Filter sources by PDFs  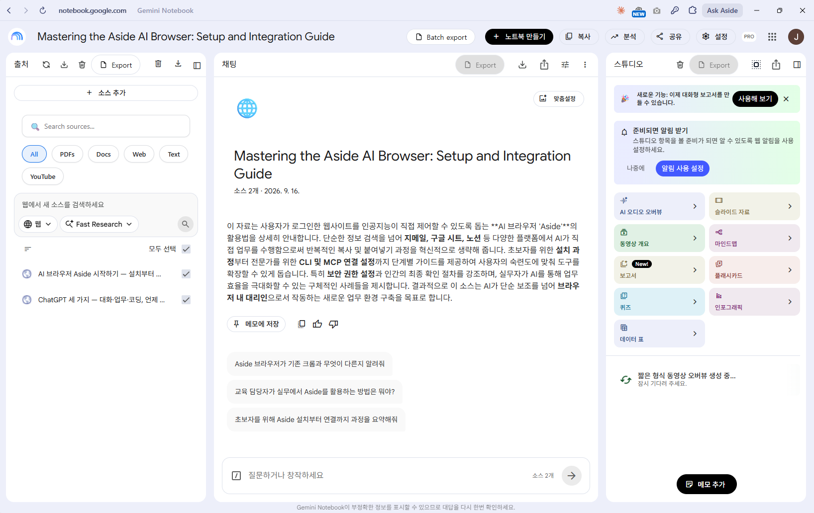67,154
